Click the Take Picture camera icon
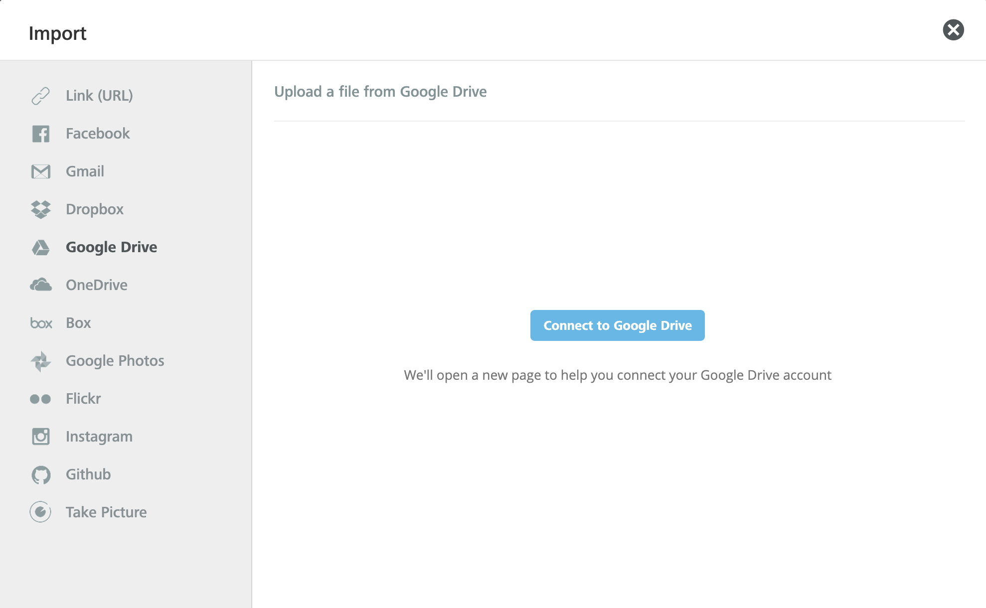The width and height of the screenshot is (986, 608). click(x=40, y=512)
